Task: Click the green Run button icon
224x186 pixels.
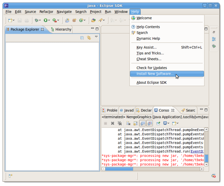Action: click(45, 20)
